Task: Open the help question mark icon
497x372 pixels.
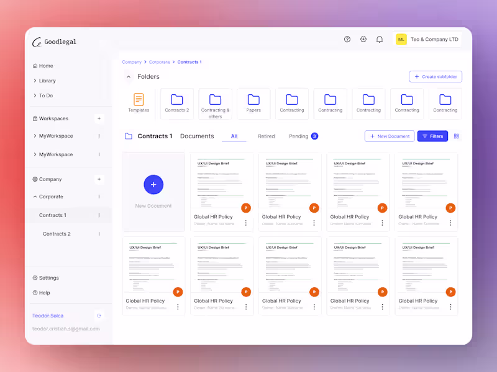Action: pos(347,39)
